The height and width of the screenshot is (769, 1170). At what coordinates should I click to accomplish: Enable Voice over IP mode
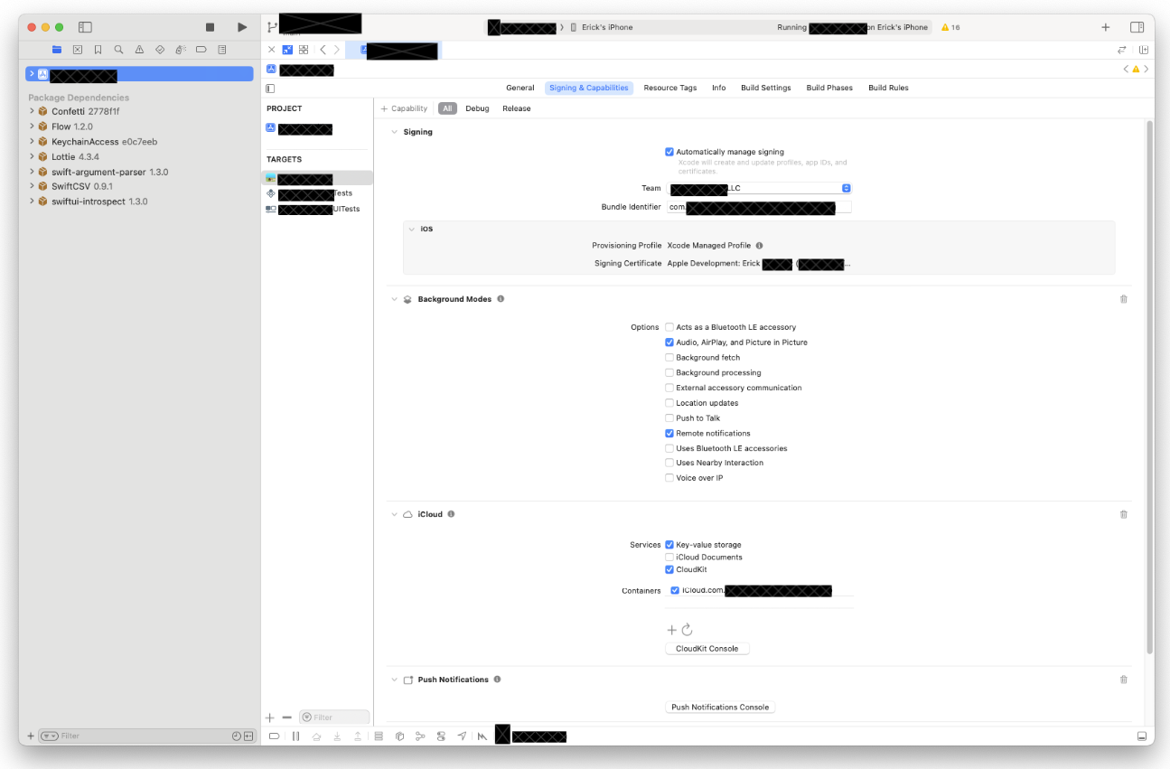(669, 478)
